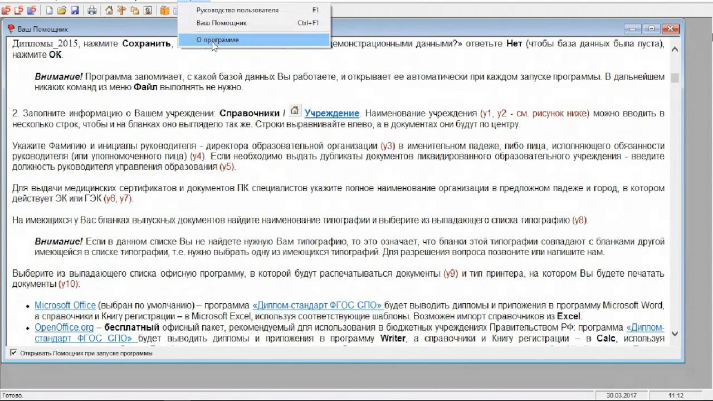Click the bold word Сохранить in the help text
The height and width of the screenshot is (401, 713).
click(x=146, y=43)
